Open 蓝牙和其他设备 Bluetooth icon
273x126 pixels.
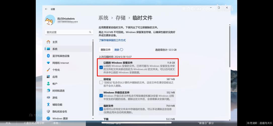click(48, 56)
